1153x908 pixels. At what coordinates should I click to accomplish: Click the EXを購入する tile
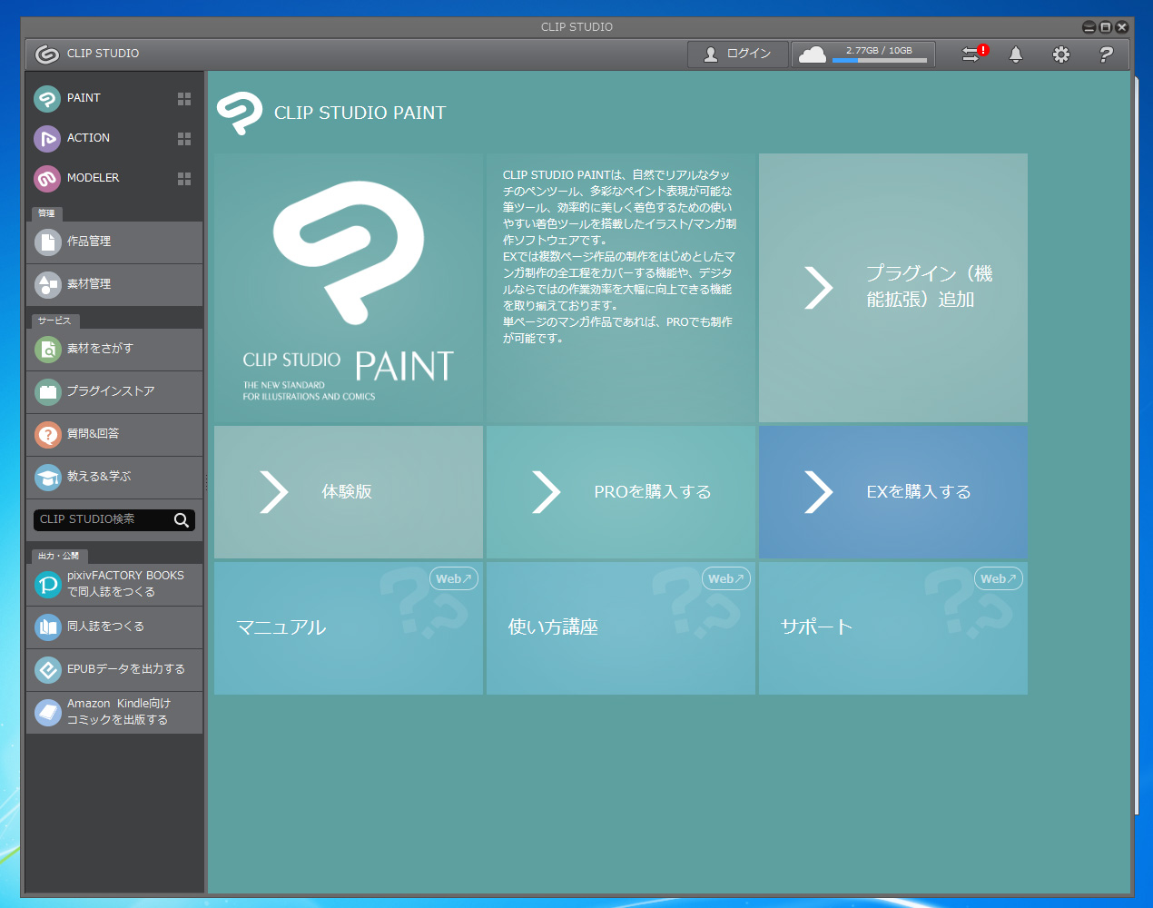tap(892, 492)
